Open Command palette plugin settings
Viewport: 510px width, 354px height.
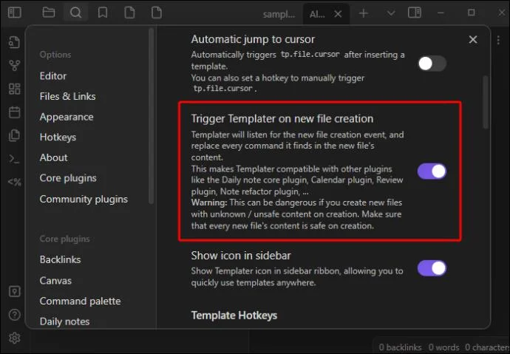[80, 301]
